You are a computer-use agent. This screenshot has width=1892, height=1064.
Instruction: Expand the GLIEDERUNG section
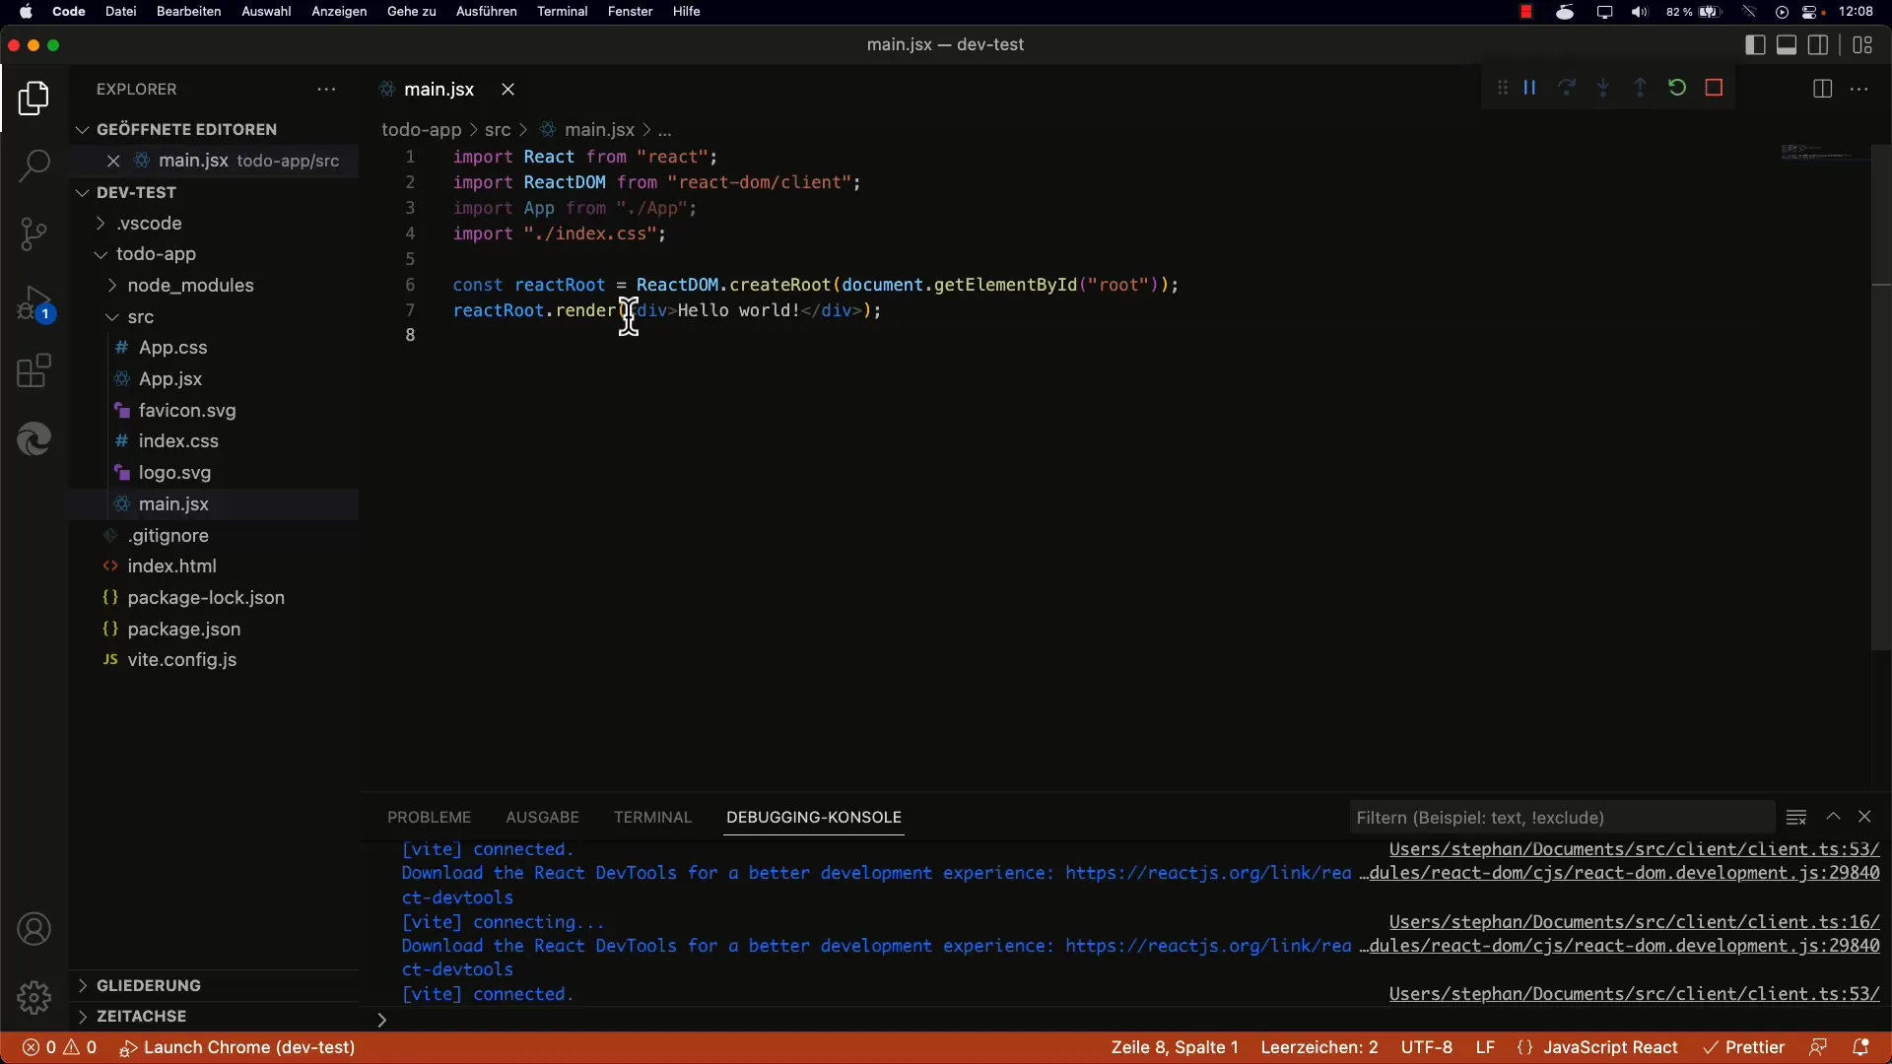pyautogui.click(x=148, y=985)
